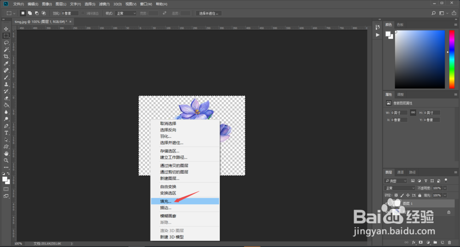Select the Lasso tool
Image resolution: width=460 pixels, height=247 pixels.
[x=6, y=42]
